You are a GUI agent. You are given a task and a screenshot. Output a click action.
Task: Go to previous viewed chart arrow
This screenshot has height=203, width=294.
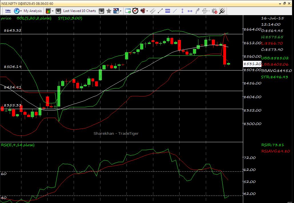point(58,11)
